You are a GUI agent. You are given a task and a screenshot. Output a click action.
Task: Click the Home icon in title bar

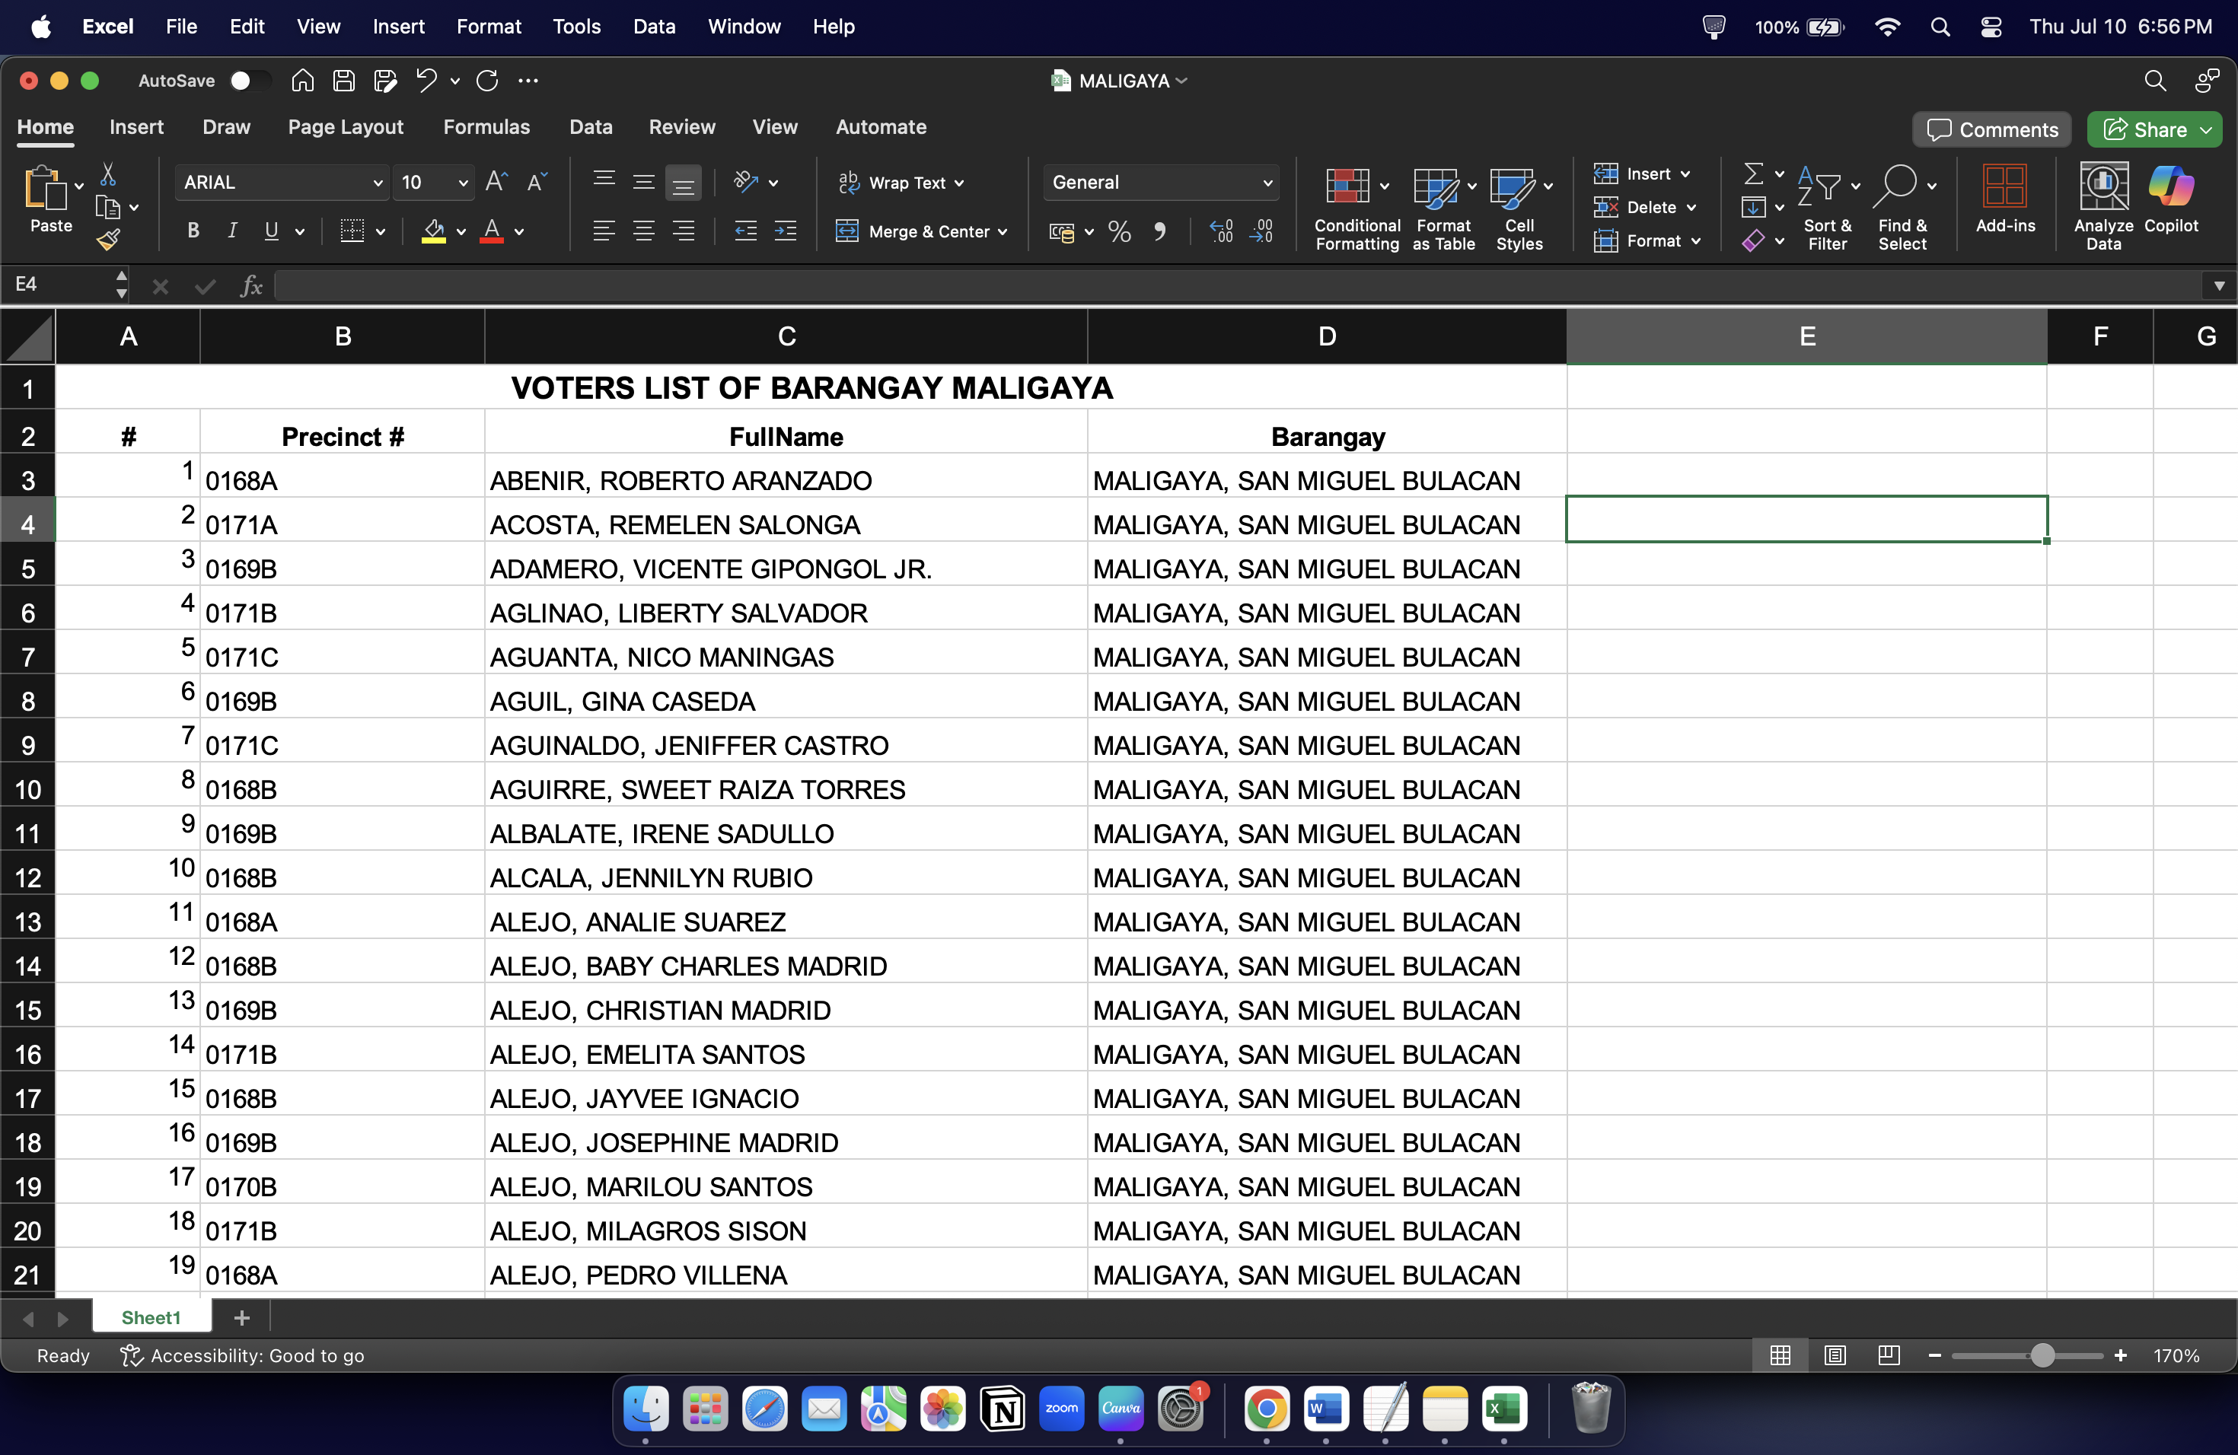pos(302,81)
